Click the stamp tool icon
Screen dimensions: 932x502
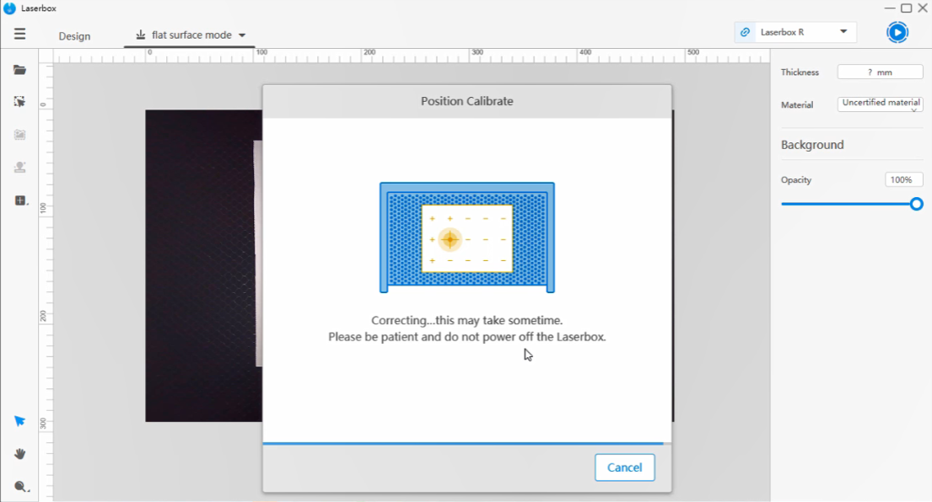tap(19, 168)
